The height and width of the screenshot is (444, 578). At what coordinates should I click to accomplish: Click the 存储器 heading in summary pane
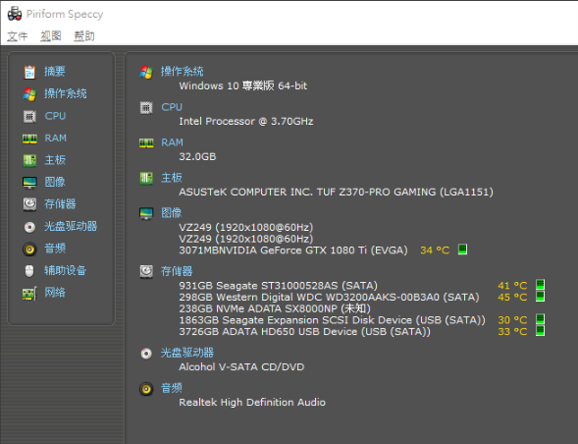(x=177, y=271)
